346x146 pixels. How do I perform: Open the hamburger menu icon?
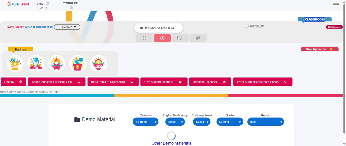(336, 3)
